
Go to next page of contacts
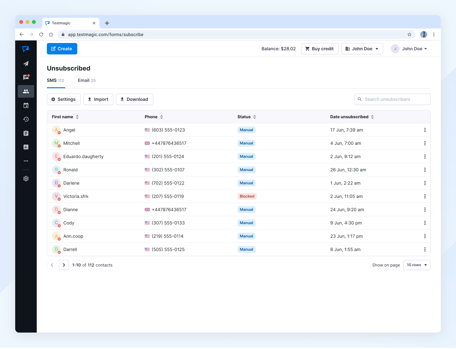(64, 265)
